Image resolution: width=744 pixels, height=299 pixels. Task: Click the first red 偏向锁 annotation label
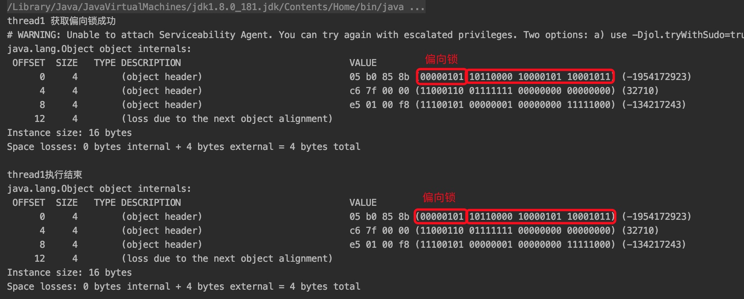442,59
